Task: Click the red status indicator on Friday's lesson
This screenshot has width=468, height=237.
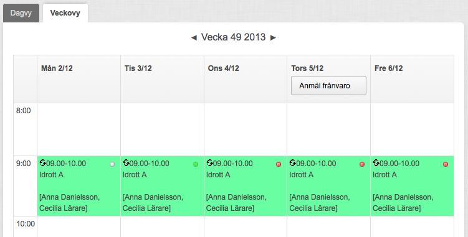Action: [446, 164]
